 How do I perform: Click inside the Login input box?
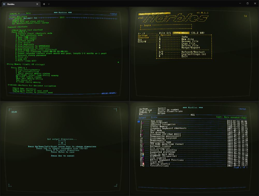166,27
